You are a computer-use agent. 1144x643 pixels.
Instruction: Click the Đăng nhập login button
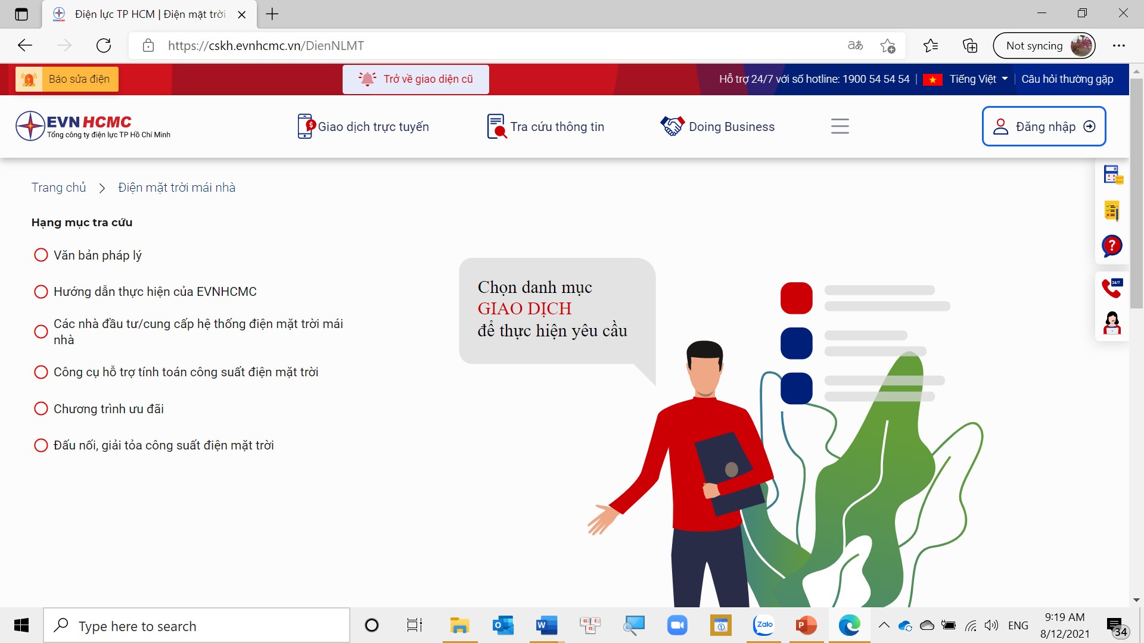(1043, 126)
